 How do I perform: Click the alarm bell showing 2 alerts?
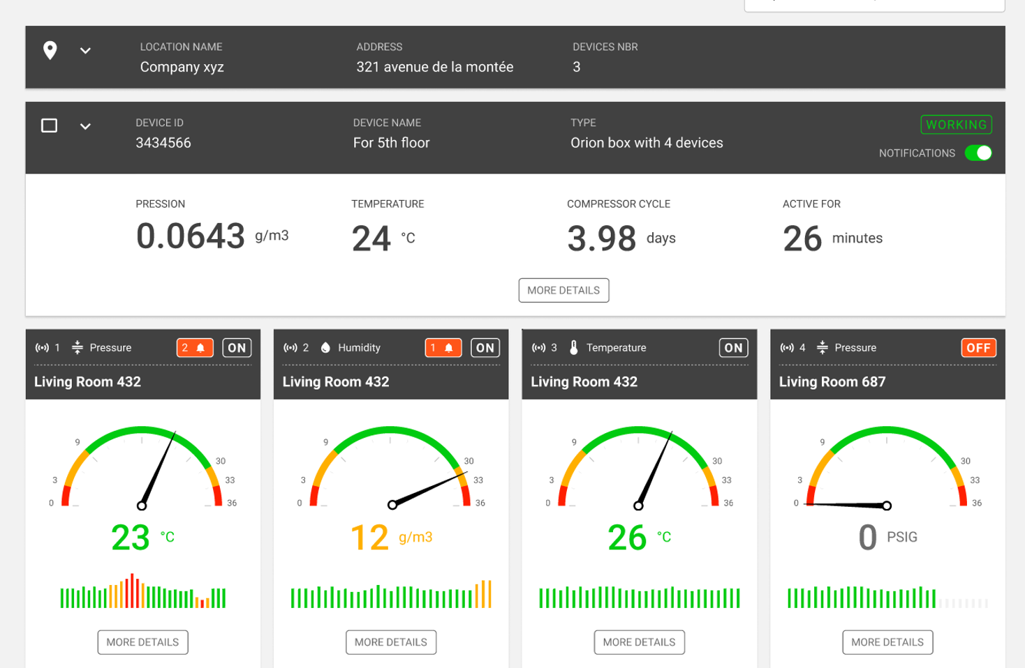tap(195, 347)
